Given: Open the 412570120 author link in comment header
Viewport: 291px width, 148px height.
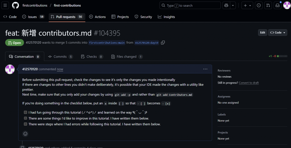Looking at the screenshot, I should [30, 69].
